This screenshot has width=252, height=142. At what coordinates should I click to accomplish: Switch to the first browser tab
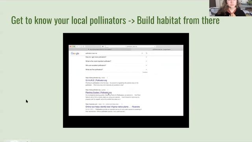pos(100,49)
